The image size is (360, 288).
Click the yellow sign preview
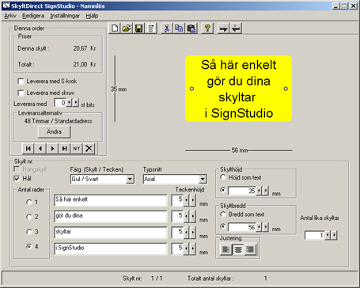pyautogui.click(x=238, y=89)
